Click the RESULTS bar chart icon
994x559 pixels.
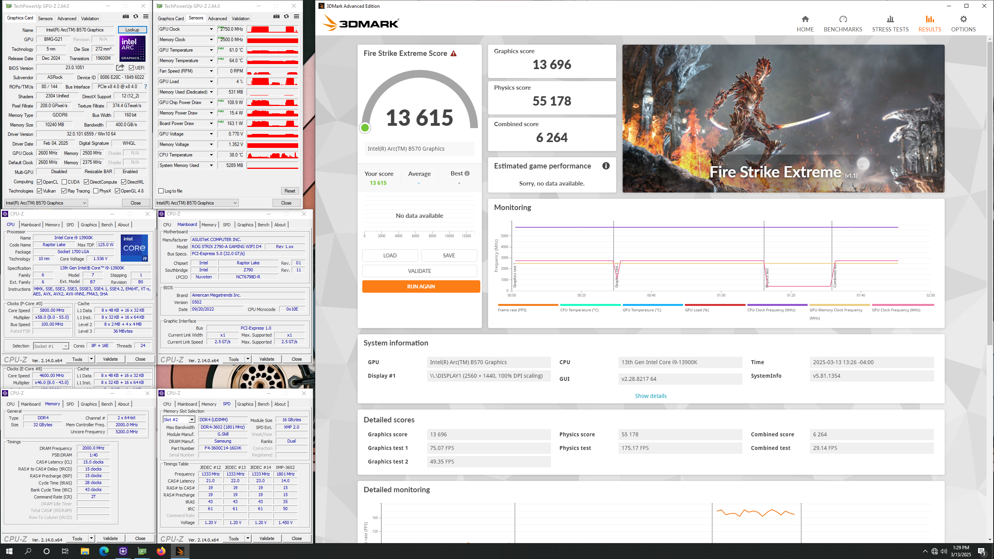(930, 19)
